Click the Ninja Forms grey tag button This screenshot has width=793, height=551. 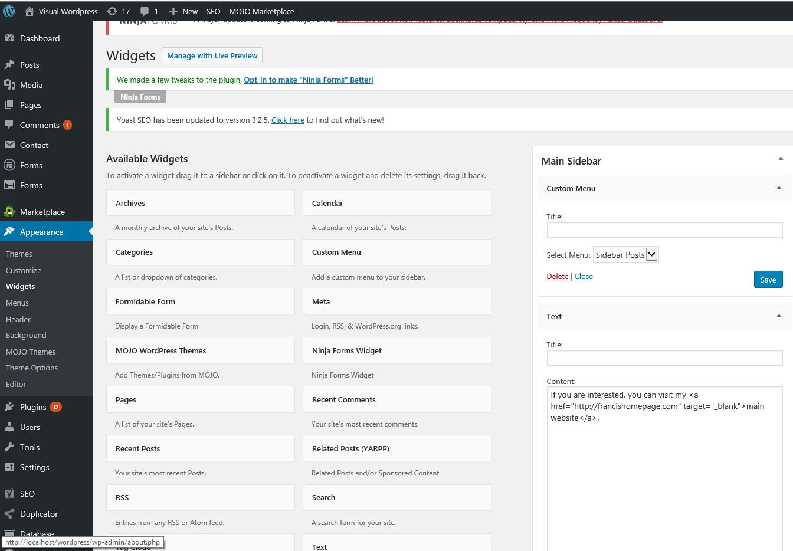click(140, 97)
